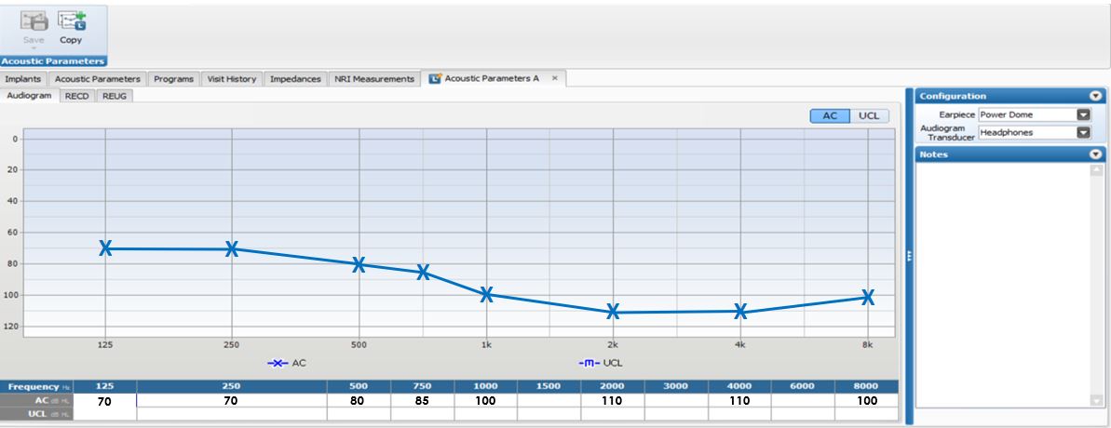Image resolution: width=1111 pixels, height=428 pixels.
Task: Open the Acoustic Parameters tab
Action: [98, 79]
